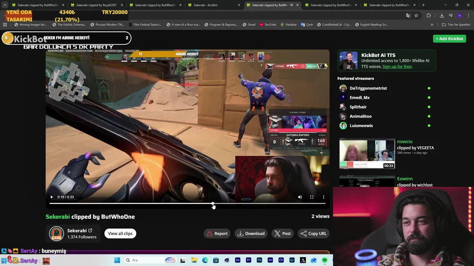Report this clip
This screenshot has height=266, width=474.
pyautogui.click(x=217, y=233)
